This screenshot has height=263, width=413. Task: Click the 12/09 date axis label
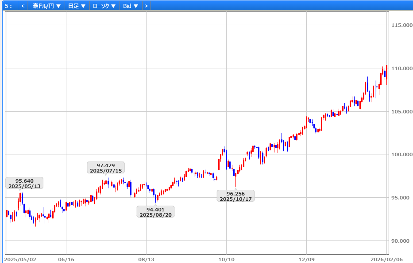(x=307, y=259)
